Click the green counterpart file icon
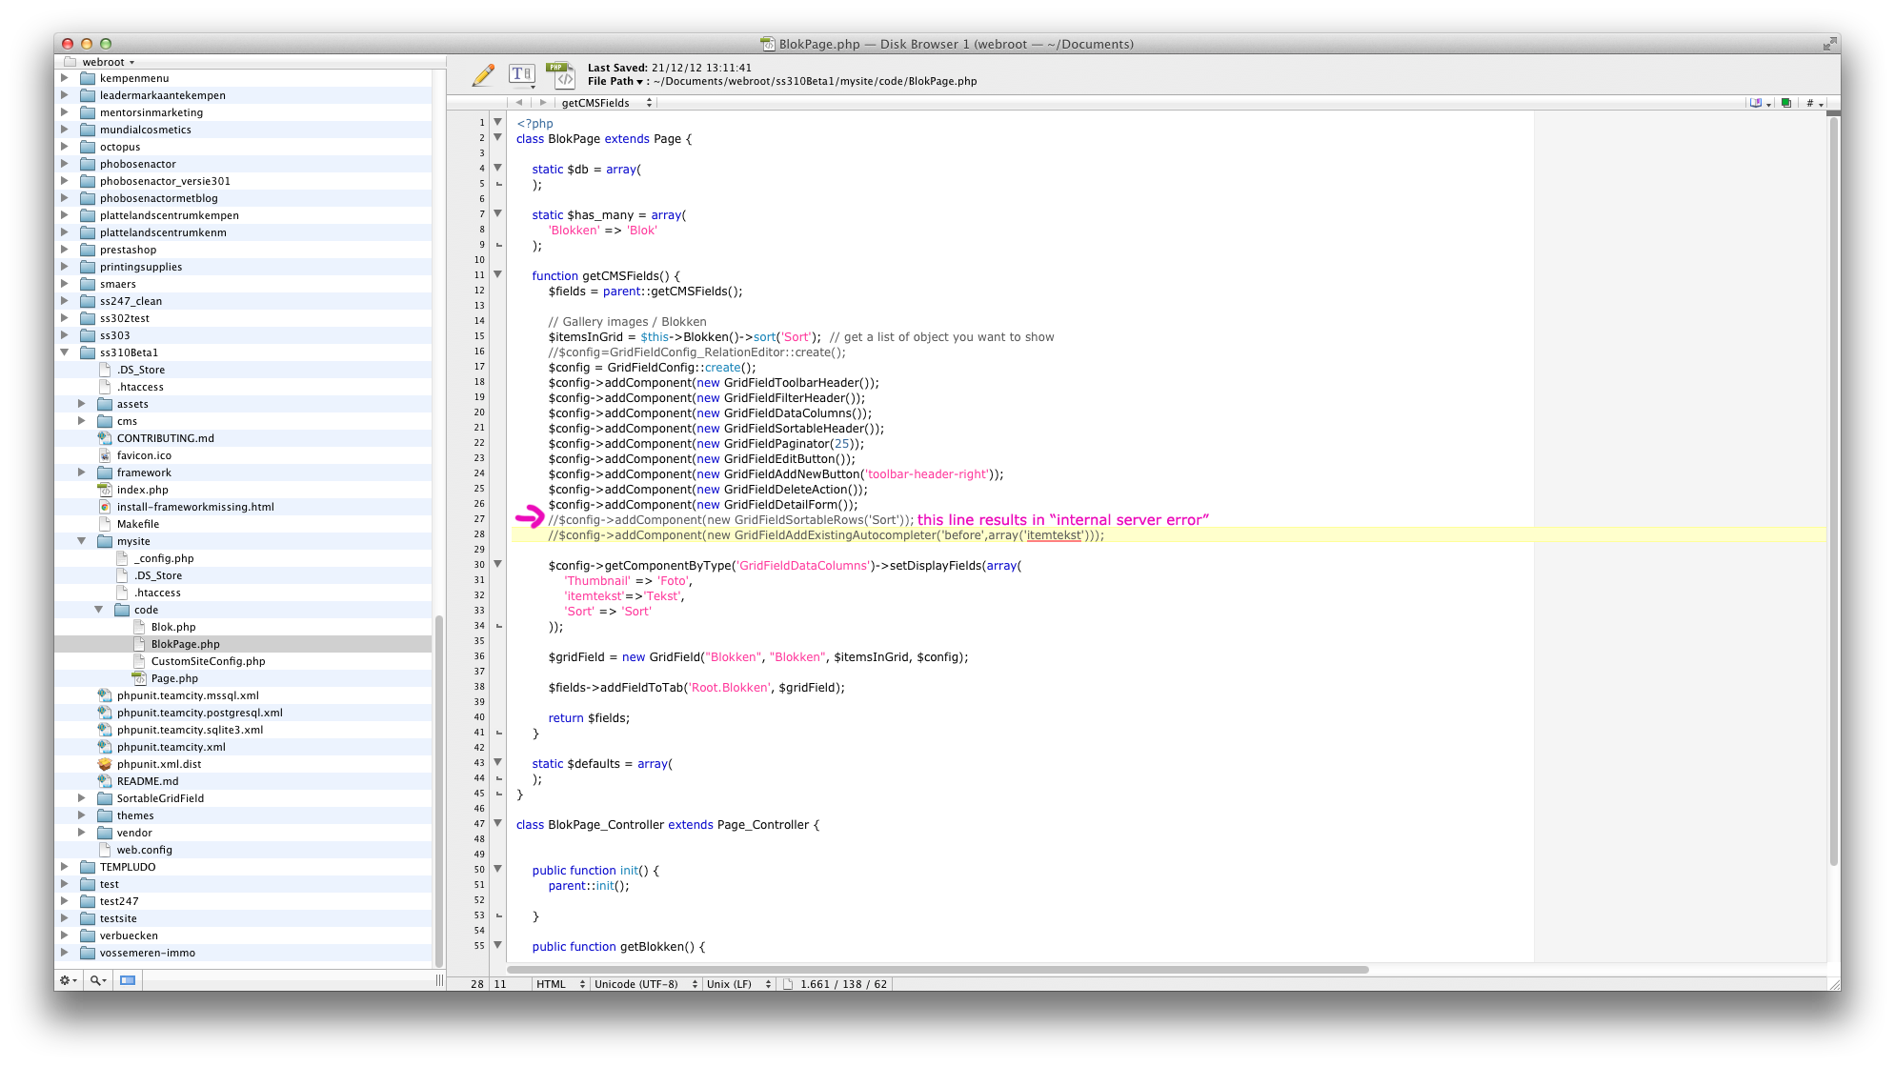Screen dimensions: 1895x1066 (x=1786, y=103)
